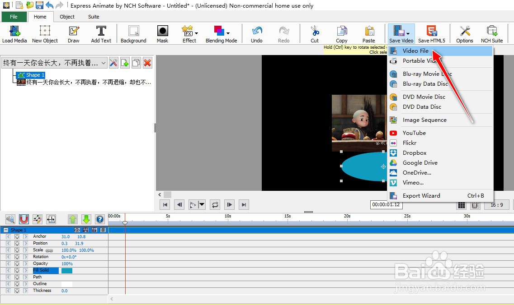Toggle the Rotation keyframe diamond
The image size is (514, 305).
tap(17, 257)
